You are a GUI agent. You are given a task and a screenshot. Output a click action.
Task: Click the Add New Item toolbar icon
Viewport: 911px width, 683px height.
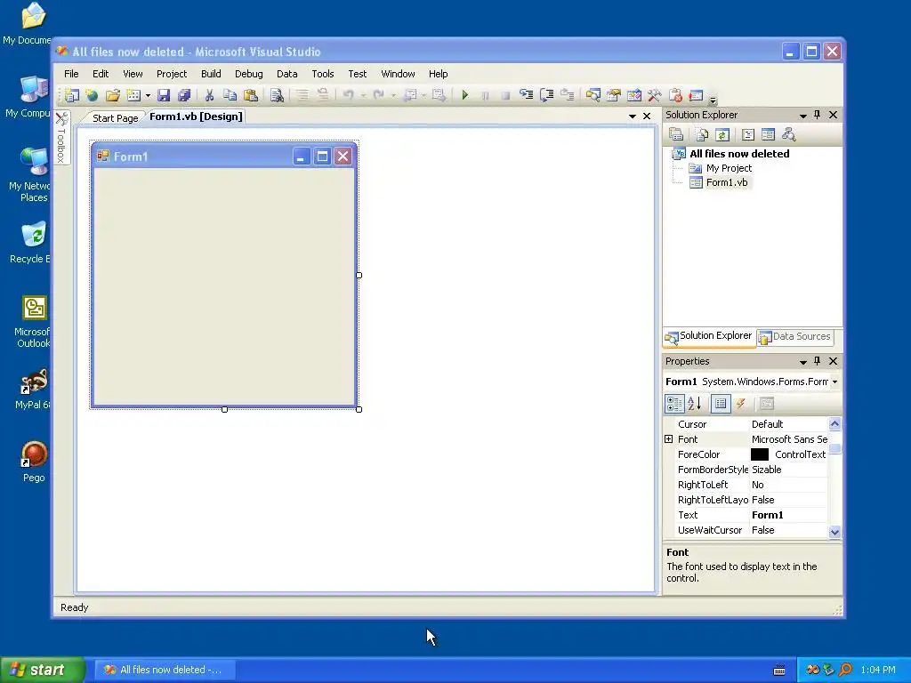133,95
